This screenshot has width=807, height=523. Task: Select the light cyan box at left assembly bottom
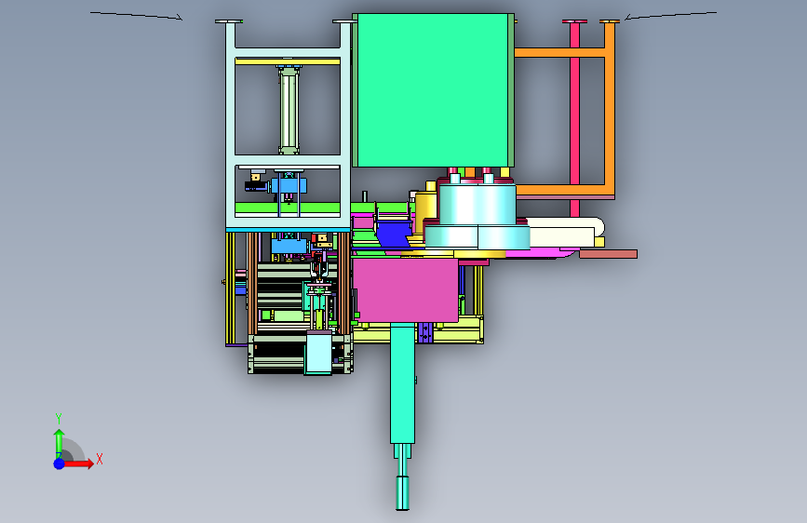pos(318,352)
